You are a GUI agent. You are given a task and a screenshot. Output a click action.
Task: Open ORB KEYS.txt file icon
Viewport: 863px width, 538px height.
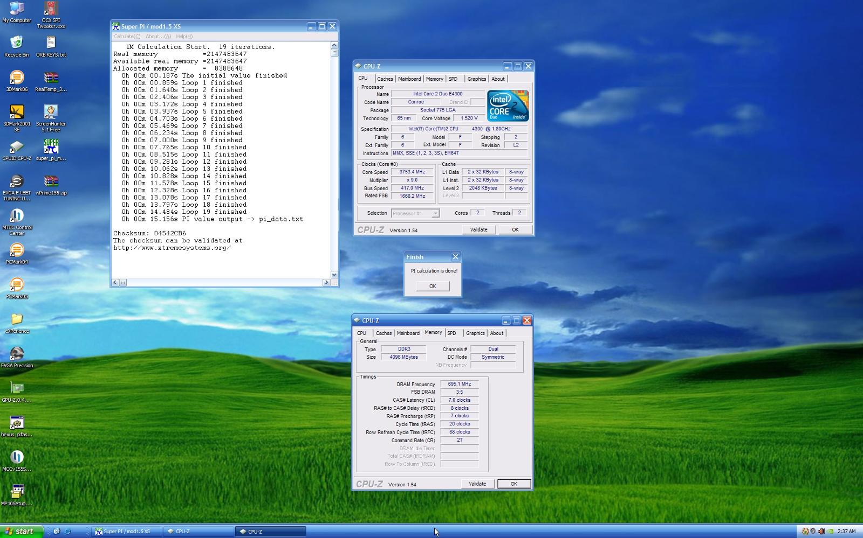51,46
